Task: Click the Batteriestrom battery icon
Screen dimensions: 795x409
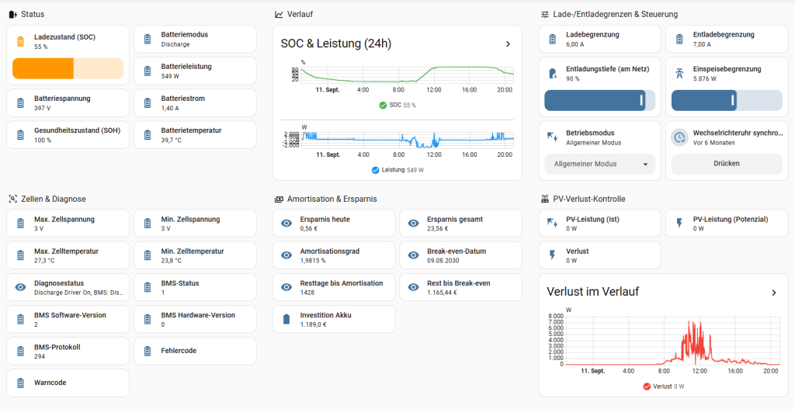Action: tap(148, 103)
